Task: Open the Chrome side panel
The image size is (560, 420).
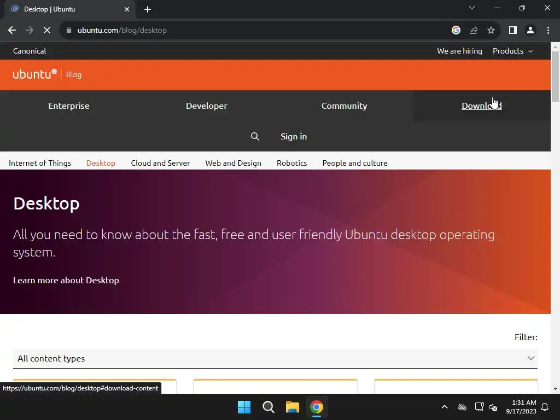Action: click(513, 31)
